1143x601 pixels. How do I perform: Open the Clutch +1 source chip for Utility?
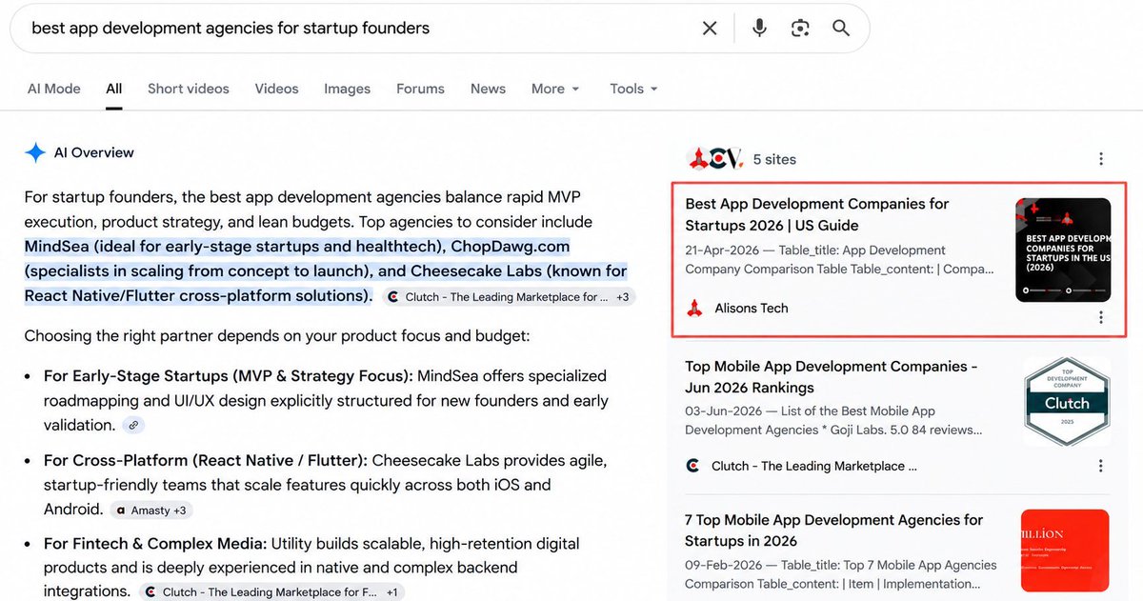[272, 592]
